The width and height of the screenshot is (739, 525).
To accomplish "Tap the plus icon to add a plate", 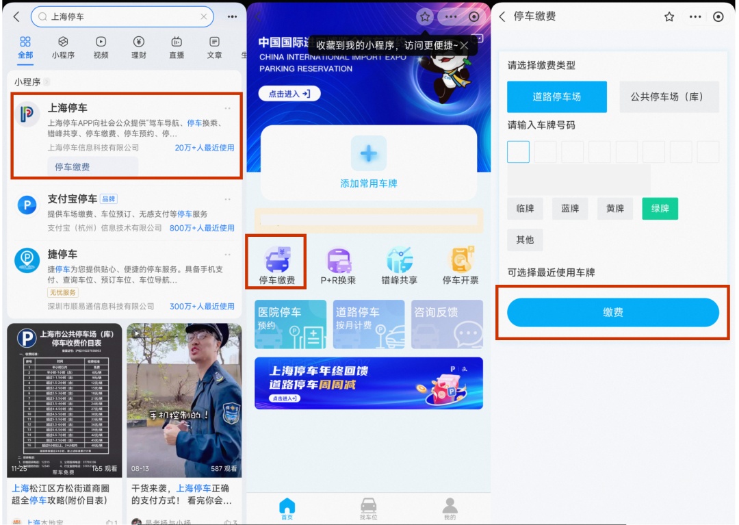I will tap(369, 153).
